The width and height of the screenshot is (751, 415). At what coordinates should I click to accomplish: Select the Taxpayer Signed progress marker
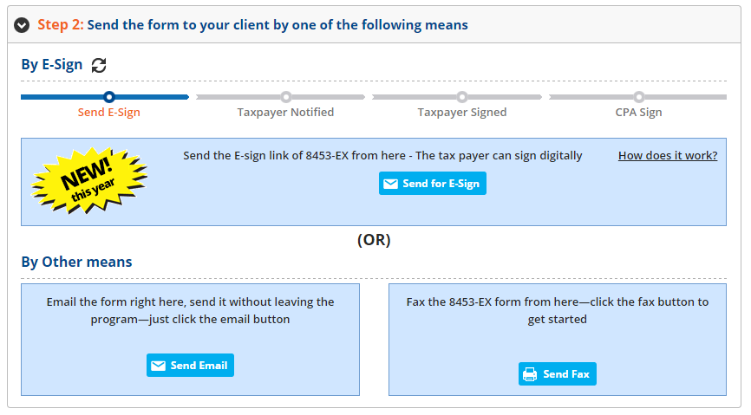pos(462,97)
